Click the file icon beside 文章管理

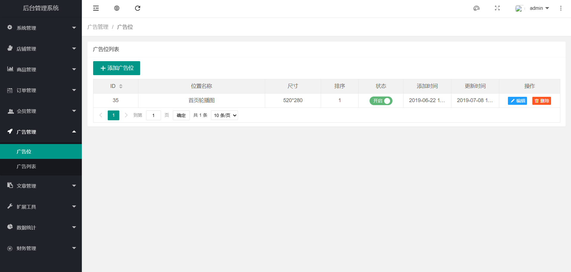(10, 185)
